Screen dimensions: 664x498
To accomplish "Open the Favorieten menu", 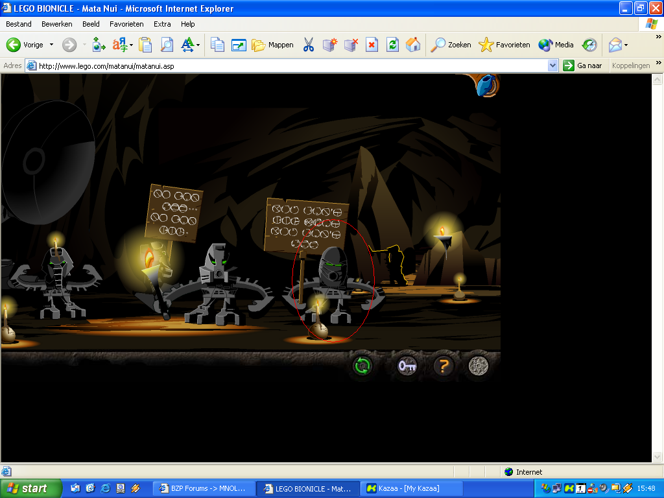I will coord(126,24).
